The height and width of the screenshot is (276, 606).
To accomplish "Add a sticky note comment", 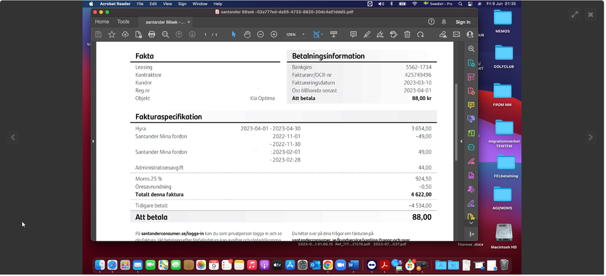I will tap(353, 35).
